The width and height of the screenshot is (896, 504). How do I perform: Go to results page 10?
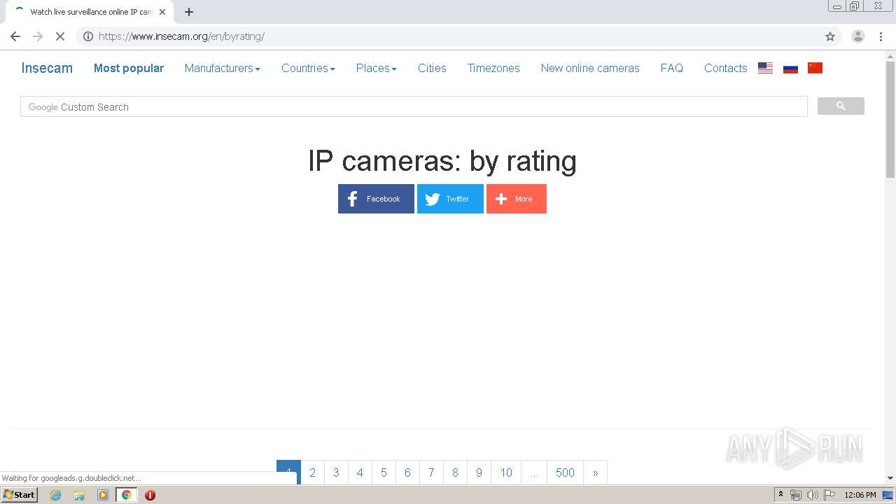(506, 472)
